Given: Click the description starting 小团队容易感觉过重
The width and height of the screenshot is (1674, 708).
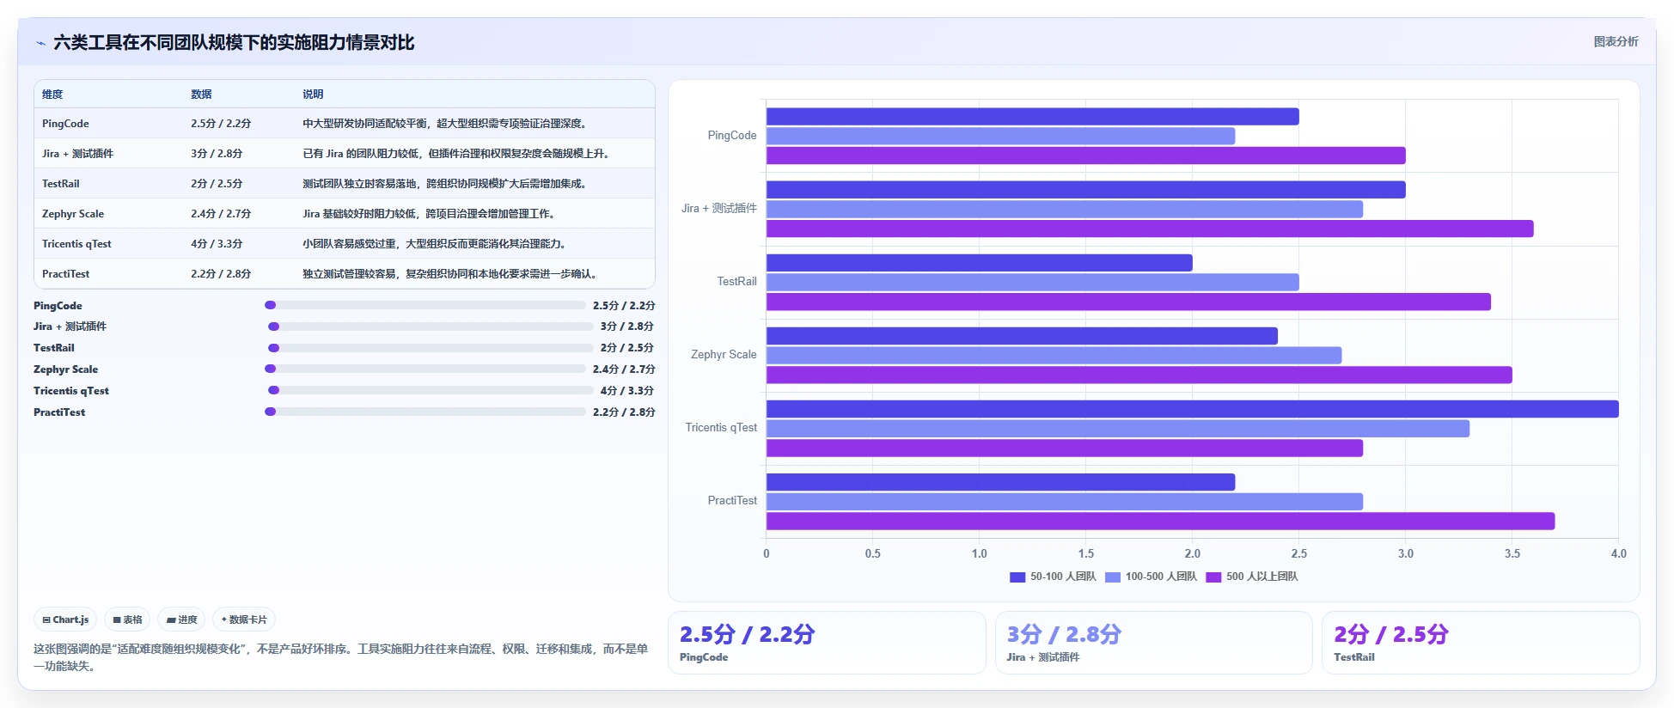Looking at the screenshot, I should coord(436,244).
